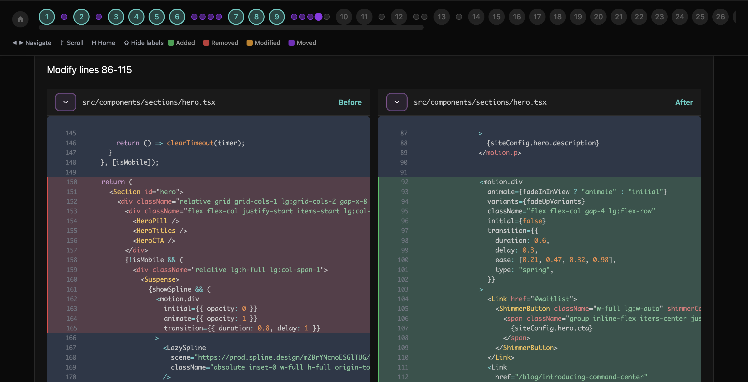Screen dimensions: 748x382
Task: Click the home icon button
Action: coord(20,19)
